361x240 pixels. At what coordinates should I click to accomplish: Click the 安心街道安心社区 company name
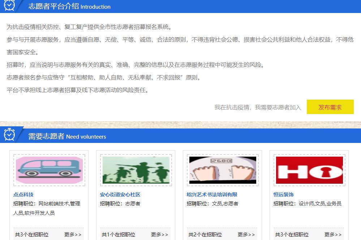[x=120, y=194]
